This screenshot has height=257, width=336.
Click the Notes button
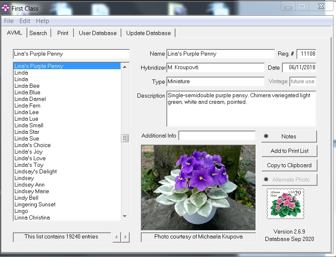coord(289,136)
